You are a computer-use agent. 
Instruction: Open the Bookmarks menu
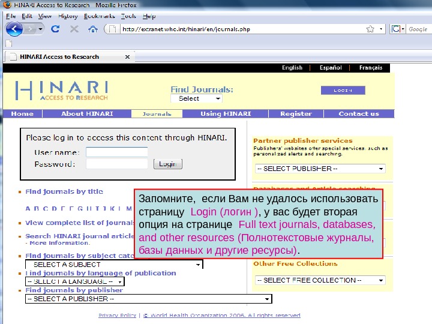[x=99, y=16]
